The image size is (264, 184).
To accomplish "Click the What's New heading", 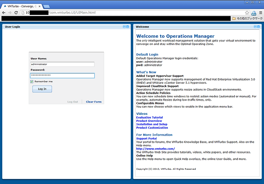I will pyautogui.click(x=146, y=72).
